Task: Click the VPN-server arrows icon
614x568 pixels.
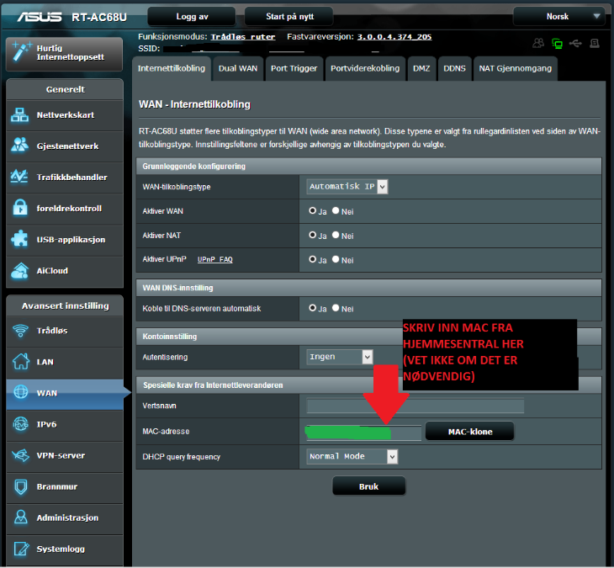Action: 21,455
